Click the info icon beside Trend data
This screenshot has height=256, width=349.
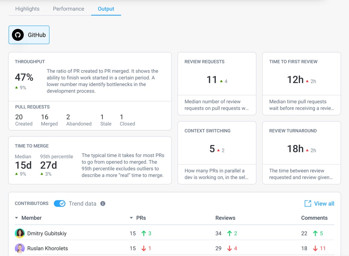coord(103,203)
